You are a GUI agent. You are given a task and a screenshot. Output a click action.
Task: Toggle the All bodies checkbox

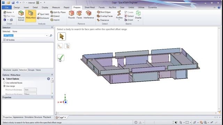point(5,40)
